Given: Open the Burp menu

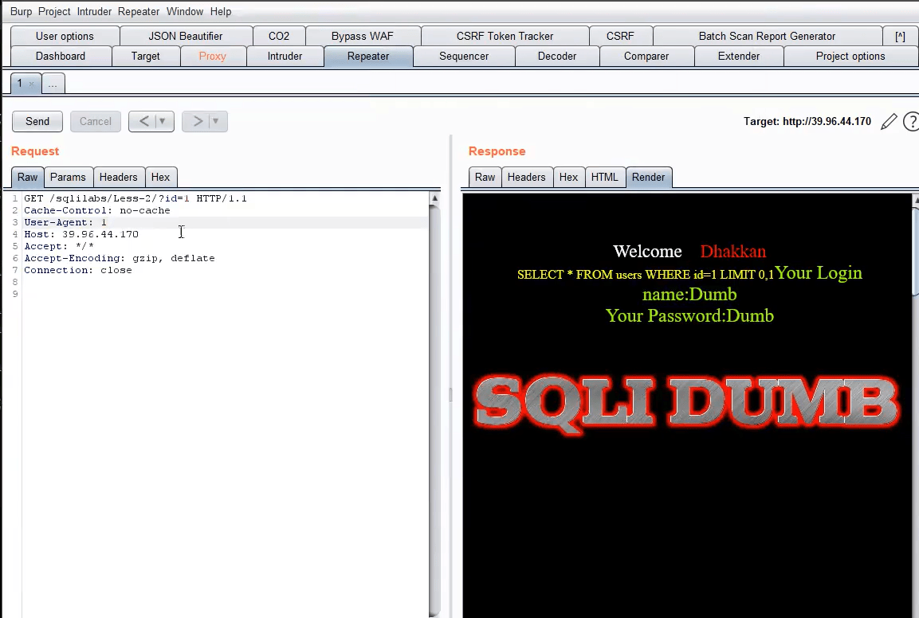Looking at the screenshot, I should coord(21,11).
